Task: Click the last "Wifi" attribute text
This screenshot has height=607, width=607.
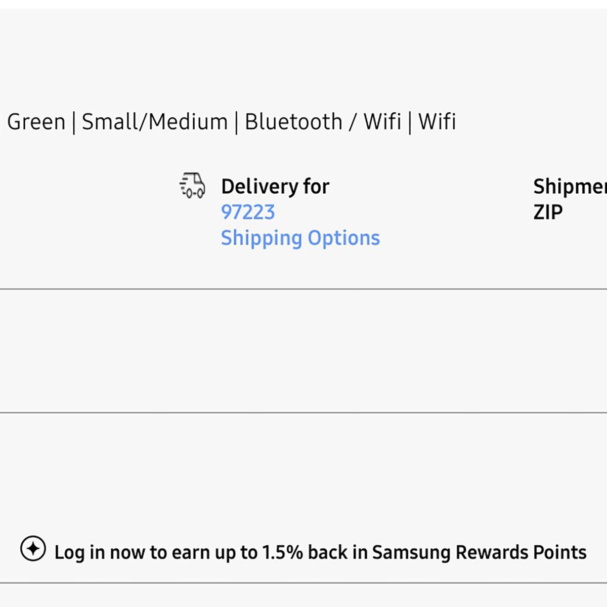Action: tap(437, 122)
